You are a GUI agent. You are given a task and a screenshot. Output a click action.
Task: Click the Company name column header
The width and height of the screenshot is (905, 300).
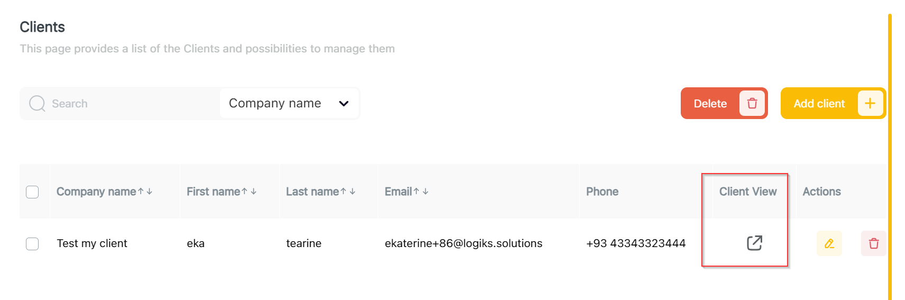tap(96, 192)
